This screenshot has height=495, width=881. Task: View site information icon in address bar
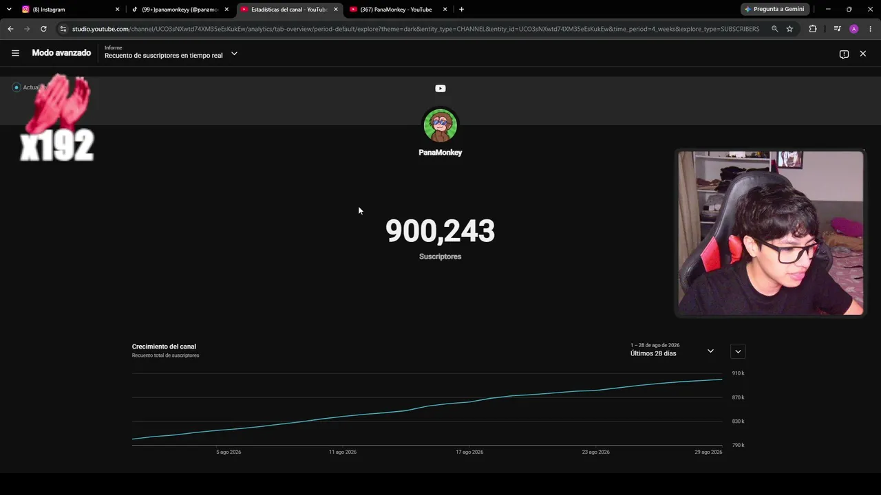pos(63,29)
